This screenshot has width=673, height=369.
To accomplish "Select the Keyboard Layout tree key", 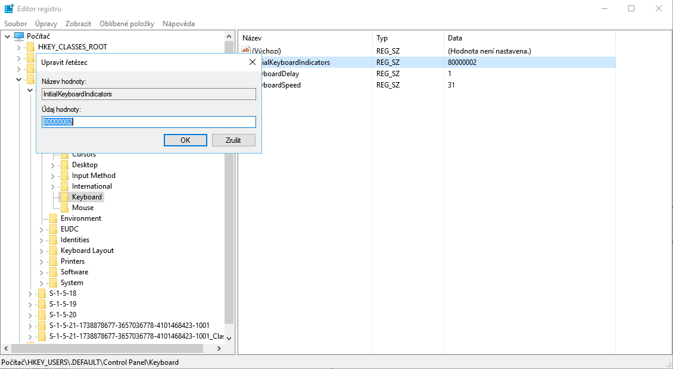I will coord(87,251).
